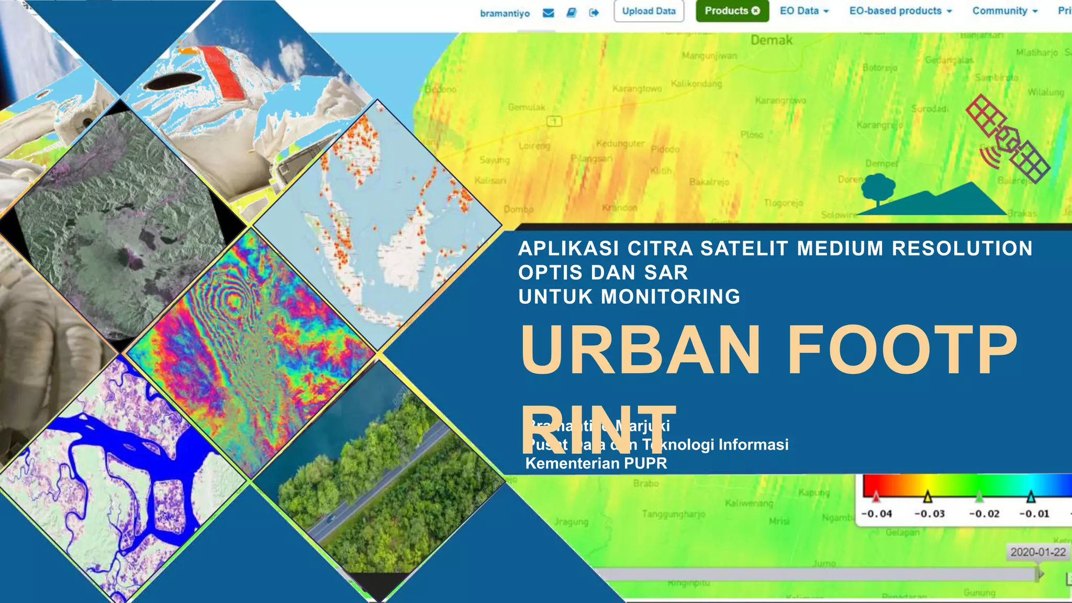Click the book documentation icon
This screenshot has width=1072, height=603.
pyautogui.click(x=572, y=13)
